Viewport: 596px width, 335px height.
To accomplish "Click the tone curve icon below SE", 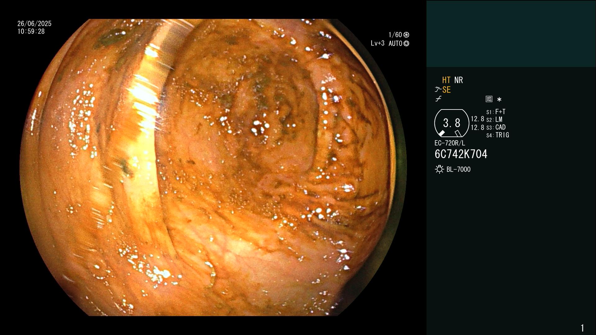I will [438, 99].
